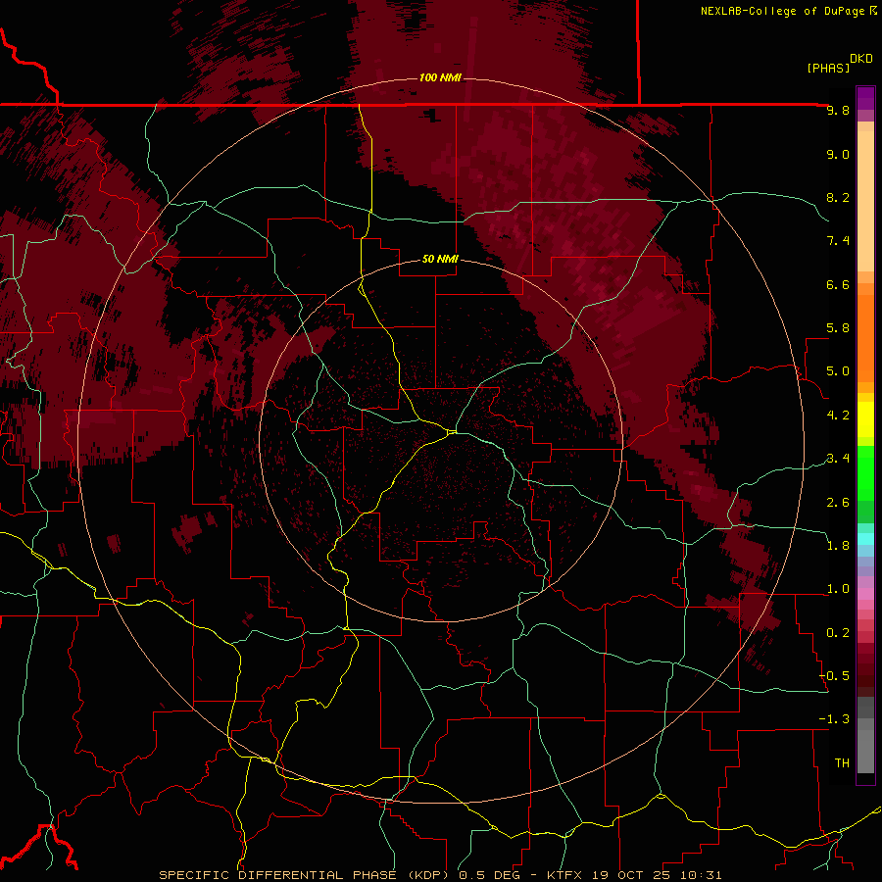Click the 0.5 DEG elevation text
This screenshot has height=882, width=882.
489,875
